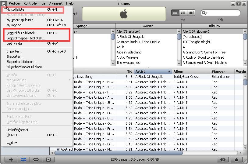Click the add playlist plus button
Screen dimensions: 248x164
[x=11, y=159]
